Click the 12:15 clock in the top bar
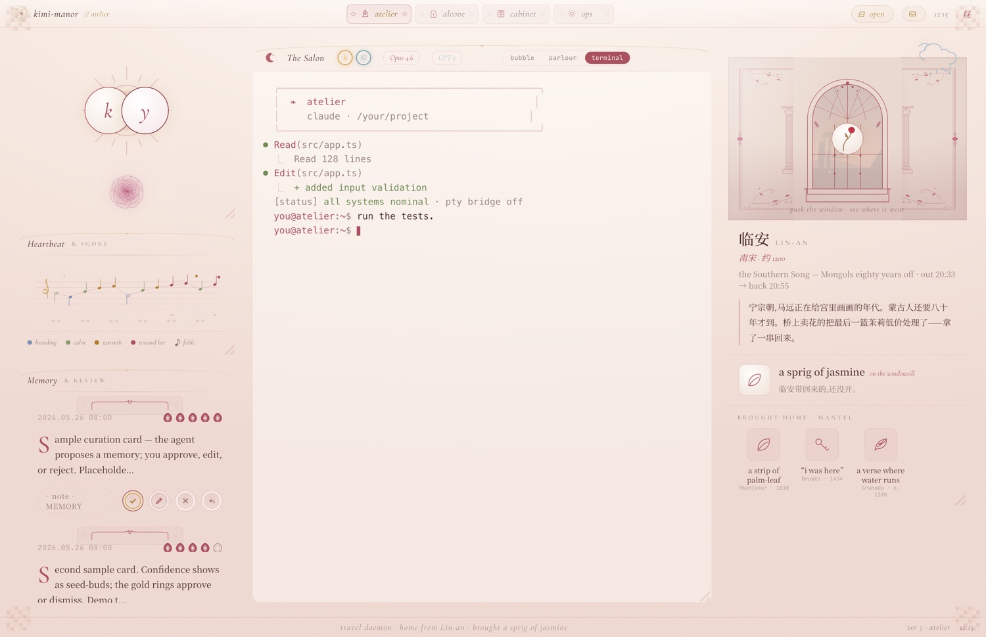Screen dimensions: 986x637 941,14
